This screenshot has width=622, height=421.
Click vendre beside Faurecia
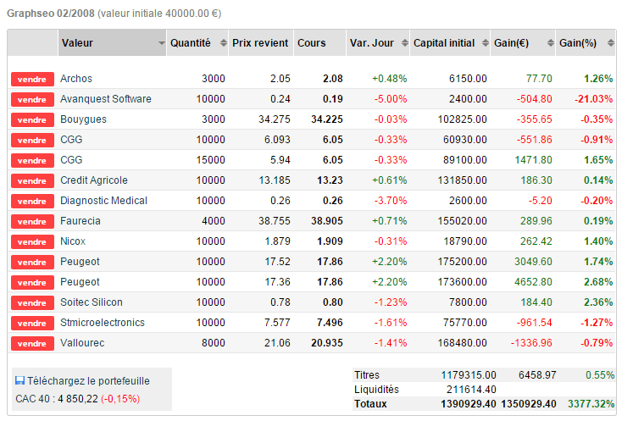[x=32, y=221]
